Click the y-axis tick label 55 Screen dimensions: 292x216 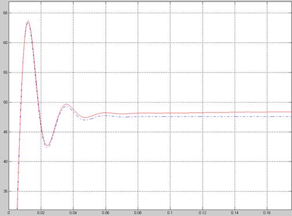coord(5,72)
